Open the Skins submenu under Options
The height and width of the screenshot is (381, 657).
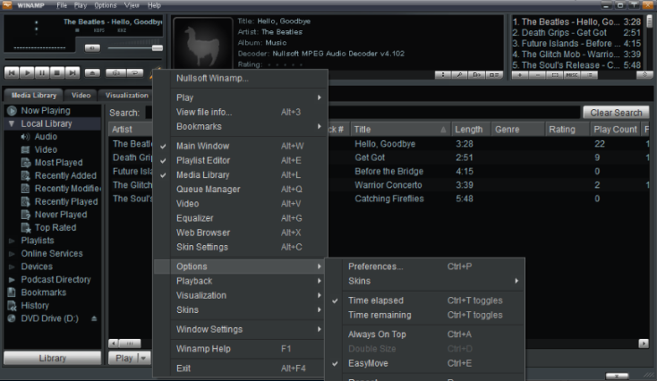tap(425, 281)
